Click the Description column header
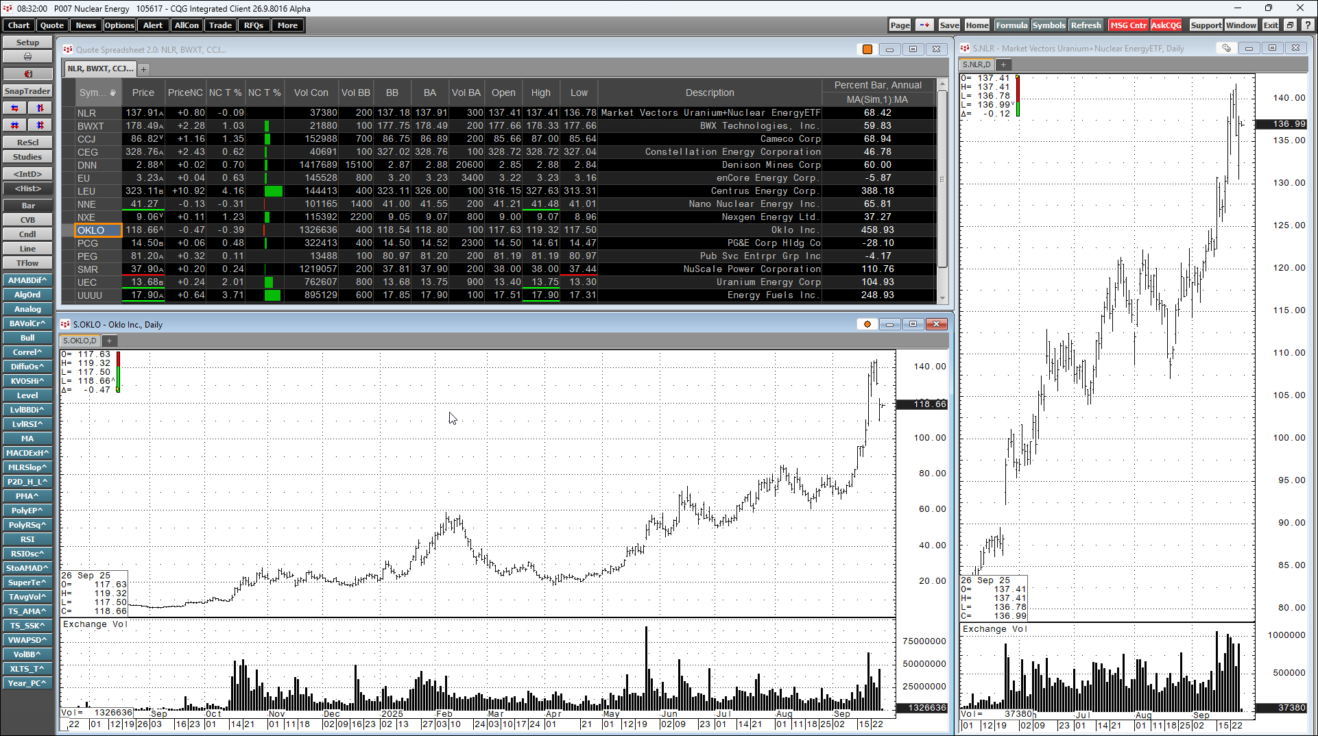The image size is (1318, 736). pos(710,93)
